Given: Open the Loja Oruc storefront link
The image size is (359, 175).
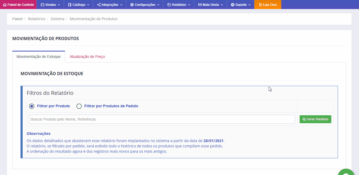Looking at the screenshot, I should tap(268, 5).
